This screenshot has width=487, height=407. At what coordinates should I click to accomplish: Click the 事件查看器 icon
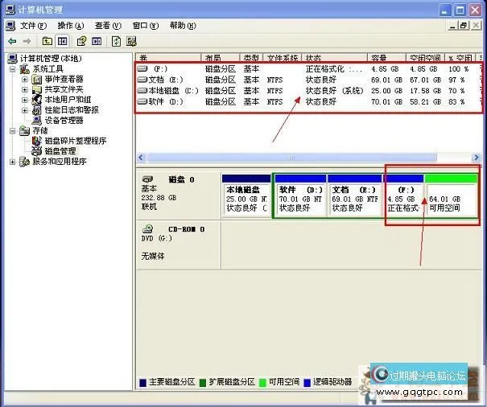[x=37, y=80]
